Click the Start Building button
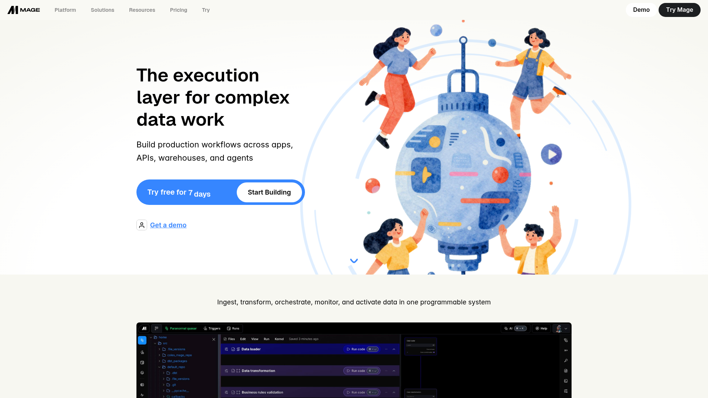 (x=269, y=192)
